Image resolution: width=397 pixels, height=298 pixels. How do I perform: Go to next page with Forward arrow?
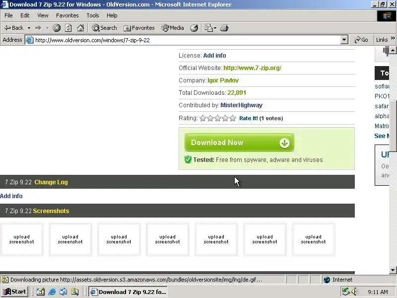point(38,28)
